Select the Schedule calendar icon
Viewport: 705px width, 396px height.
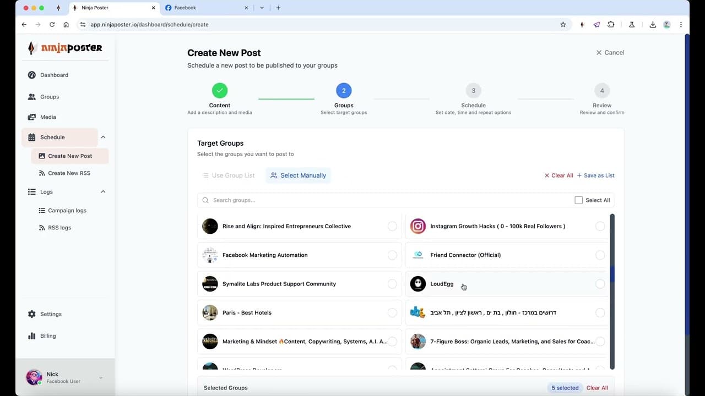32,137
